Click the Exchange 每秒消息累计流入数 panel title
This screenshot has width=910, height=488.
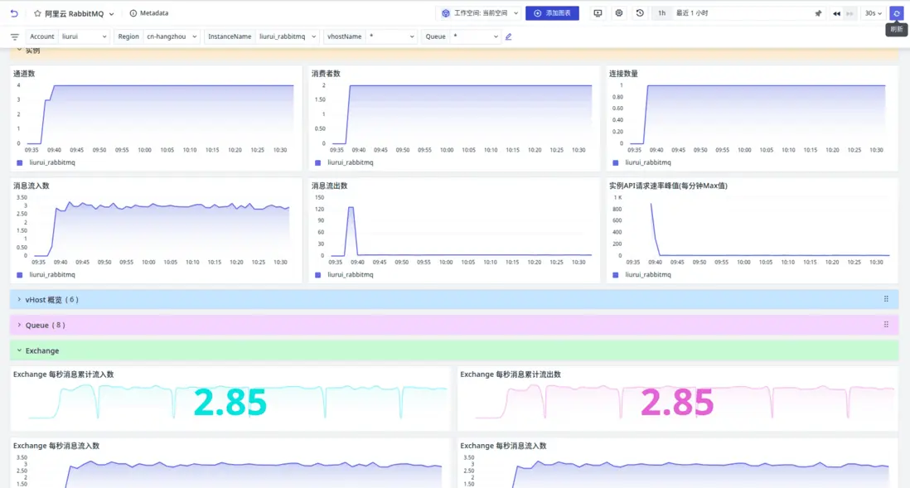click(63, 374)
